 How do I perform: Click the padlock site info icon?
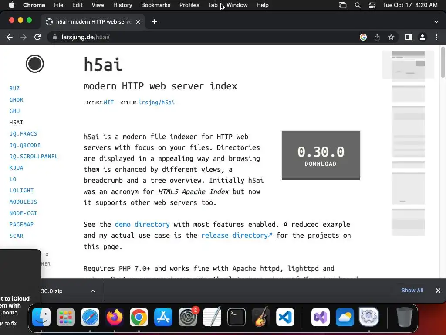(55, 38)
